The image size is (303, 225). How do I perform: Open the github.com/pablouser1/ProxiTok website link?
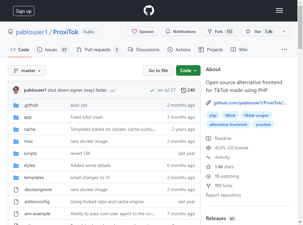[250, 103]
